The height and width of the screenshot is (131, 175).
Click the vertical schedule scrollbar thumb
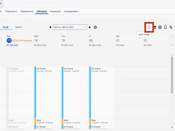tap(172, 75)
